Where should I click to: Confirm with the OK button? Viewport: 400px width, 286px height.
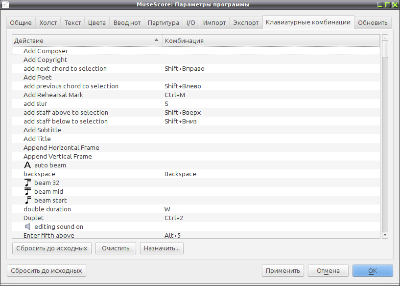(x=373, y=271)
